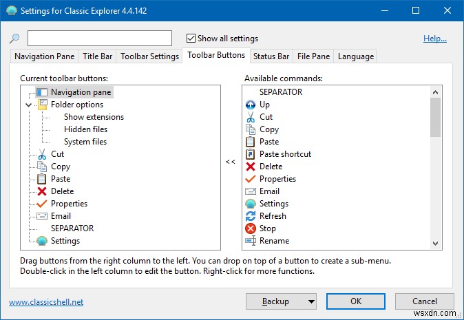This screenshot has height=320, width=464.
Task: Click the Up arrow icon in Available commands
Action: point(251,105)
